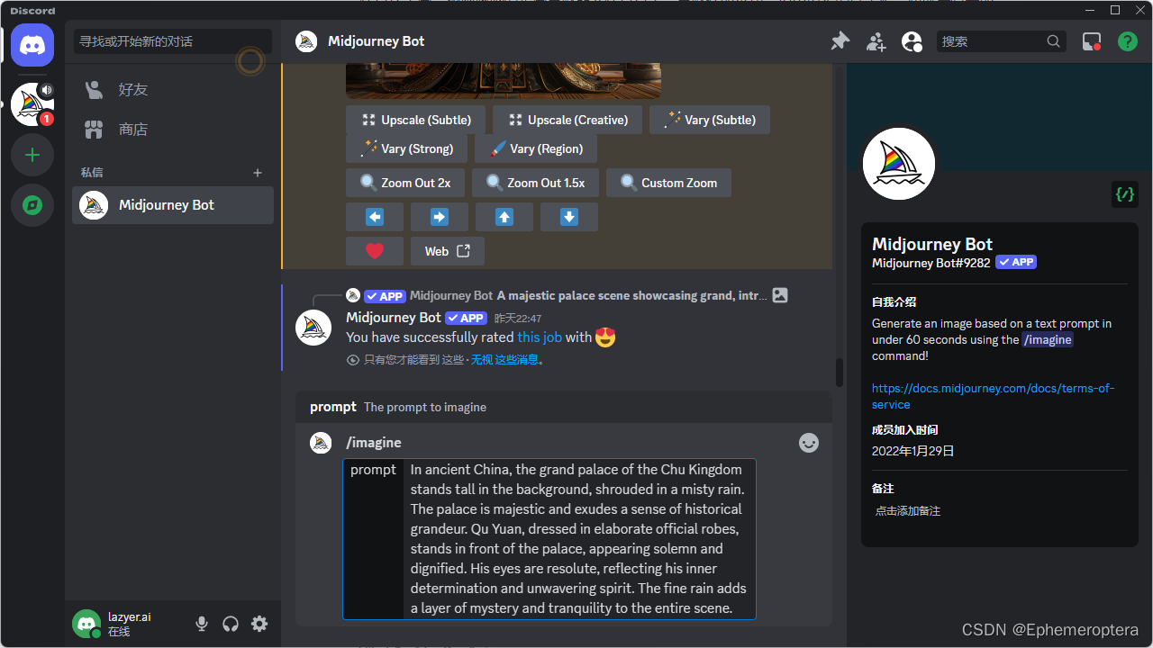Open the help question mark icon

tap(1128, 41)
